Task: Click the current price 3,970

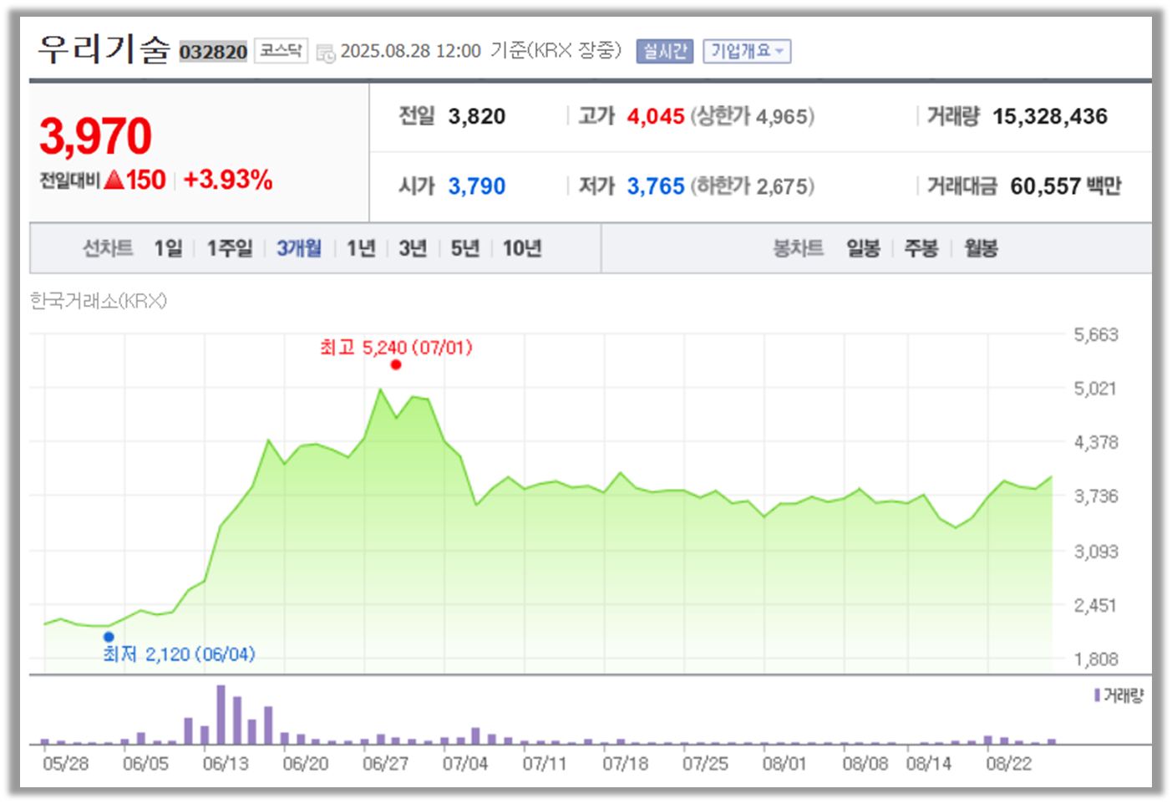Action: tap(95, 136)
